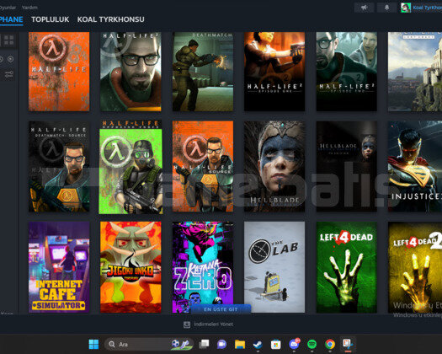Screen dimensions: 442x354
Task: Select the yellow Left 4 Dead 2 cover
Action: pyautogui.click(x=415, y=267)
